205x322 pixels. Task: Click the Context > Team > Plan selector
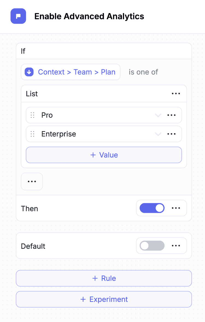[x=76, y=72]
